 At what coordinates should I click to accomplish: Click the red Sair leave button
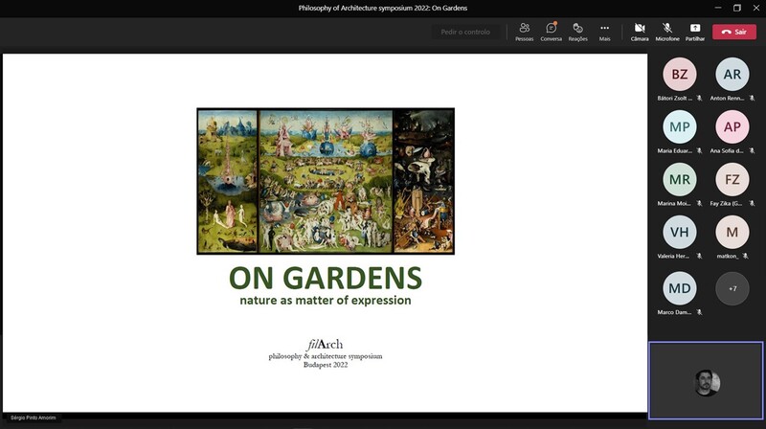tap(734, 32)
